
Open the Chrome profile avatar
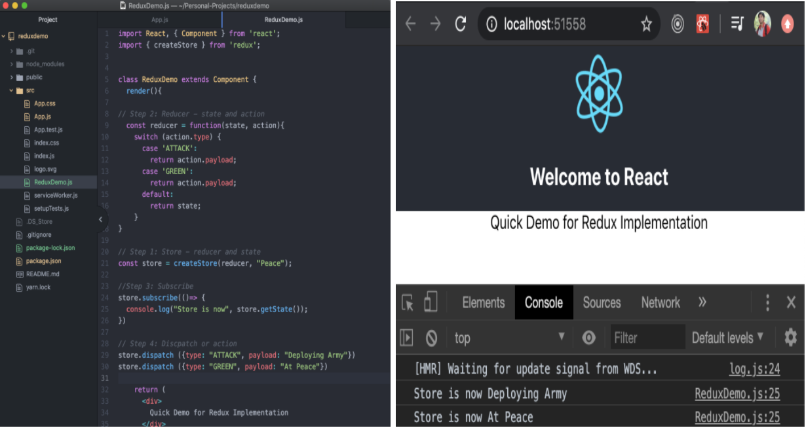[761, 24]
